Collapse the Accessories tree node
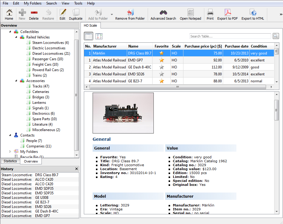 16,81
